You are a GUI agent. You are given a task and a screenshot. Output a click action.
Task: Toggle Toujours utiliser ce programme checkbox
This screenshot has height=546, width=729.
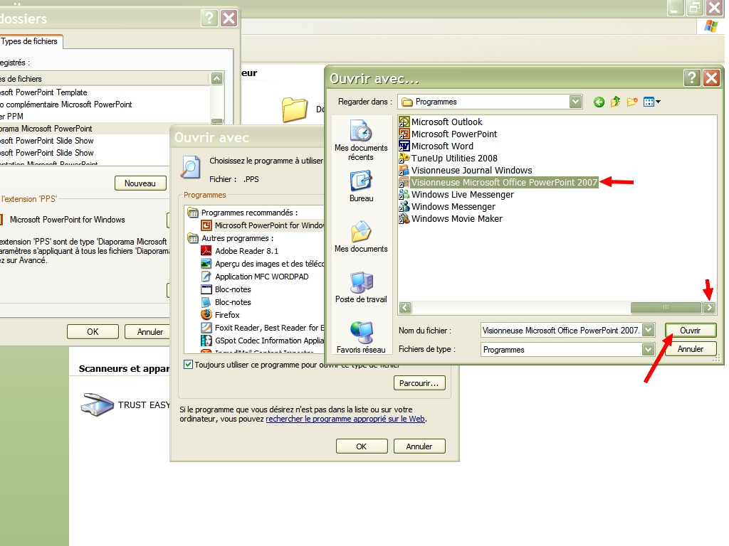(189, 365)
